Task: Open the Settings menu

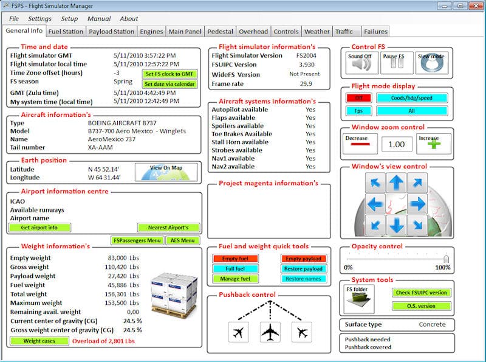Action: (39, 19)
